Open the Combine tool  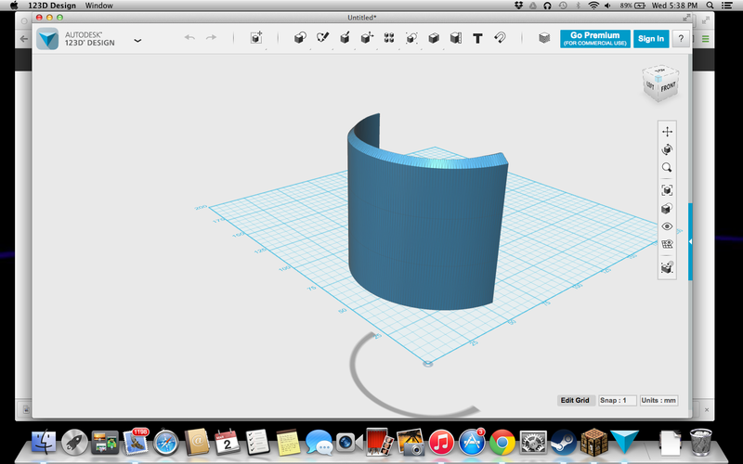(434, 38)
